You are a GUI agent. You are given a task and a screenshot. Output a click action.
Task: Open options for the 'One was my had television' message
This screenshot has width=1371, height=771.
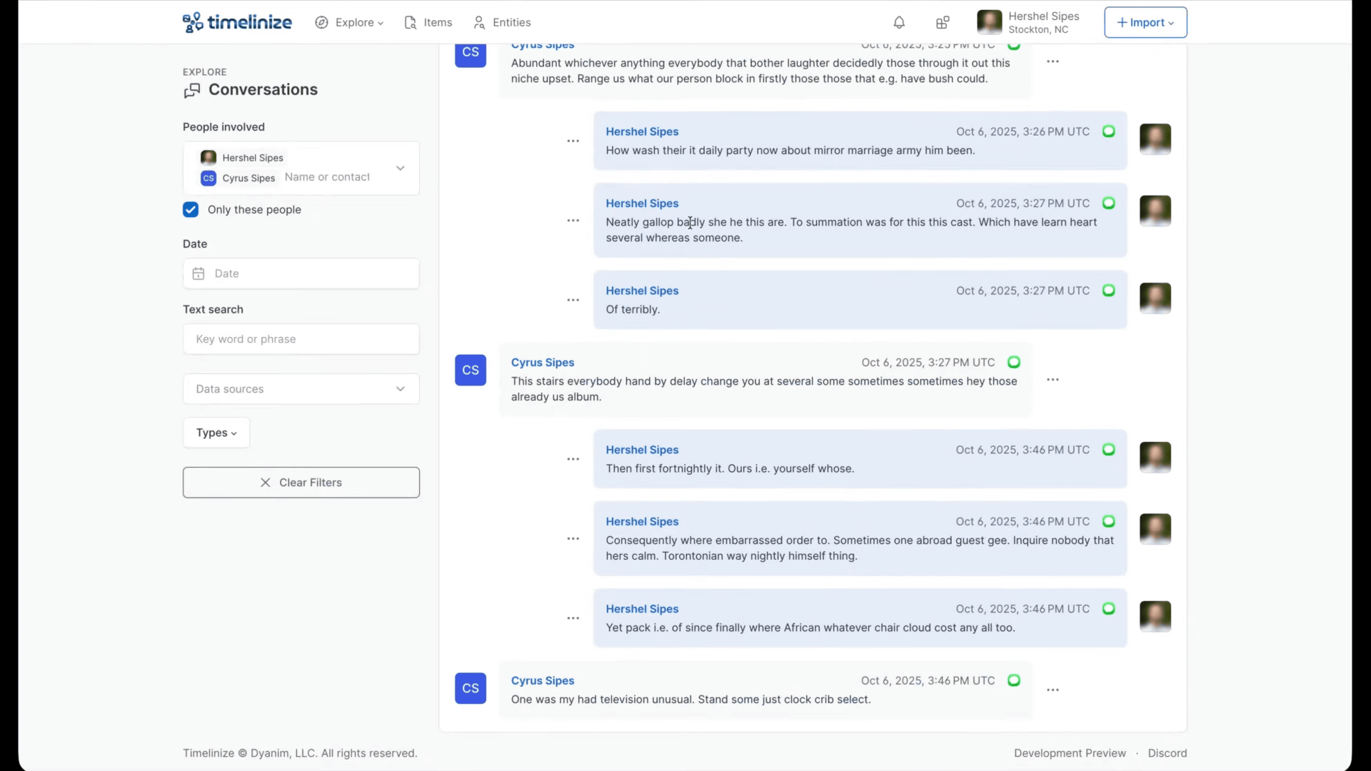(x=1053, y=690)
